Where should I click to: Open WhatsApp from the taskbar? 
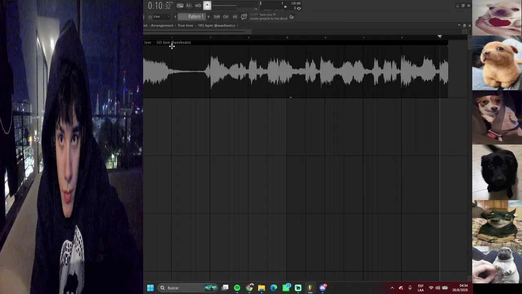click(286, 288)
